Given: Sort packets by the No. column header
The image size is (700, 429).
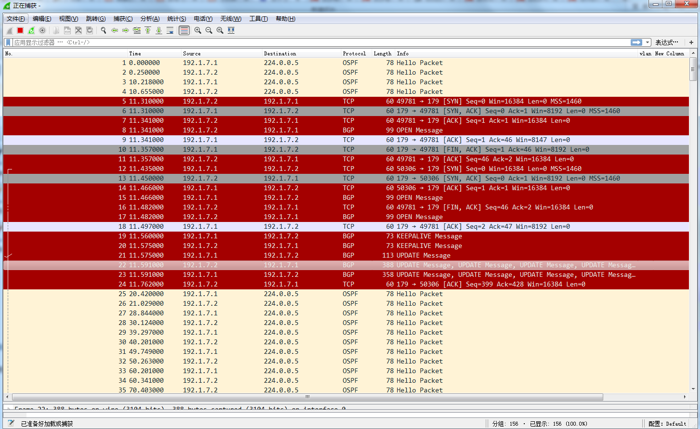Looking at the screenshot, I should [x=65, y=53].
